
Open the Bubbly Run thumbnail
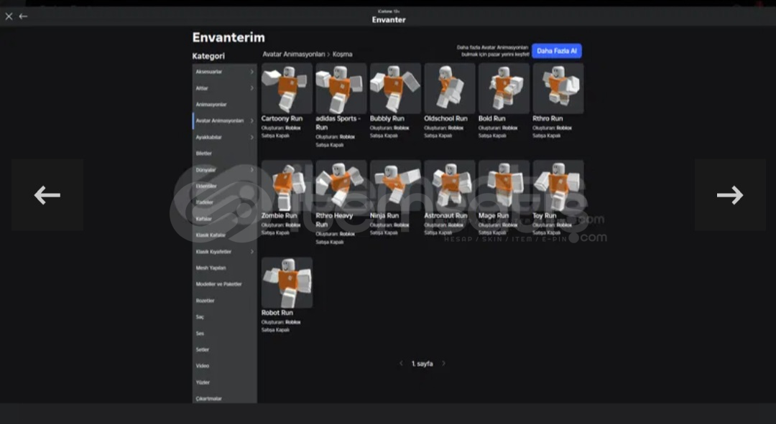[395, 88]
